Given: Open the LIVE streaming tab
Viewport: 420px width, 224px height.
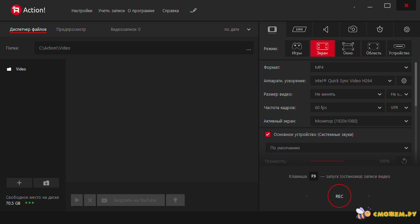Looking at the screenshot, I should 299,29.
